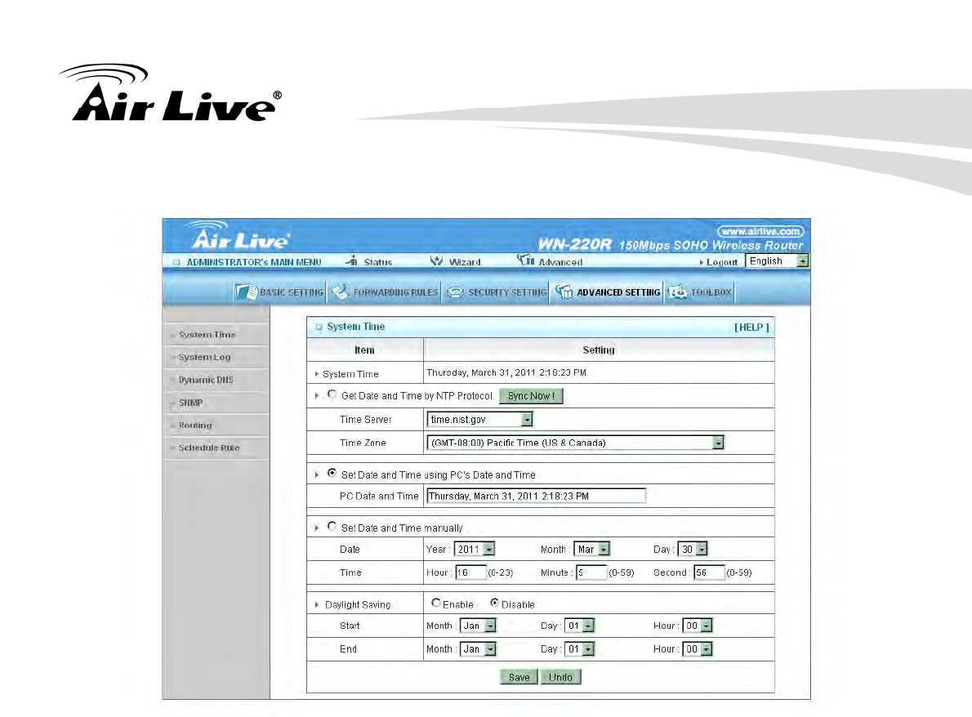972x717 pixels.
Task: Click the Advanced icon in top menu
Action: [526, 261]
